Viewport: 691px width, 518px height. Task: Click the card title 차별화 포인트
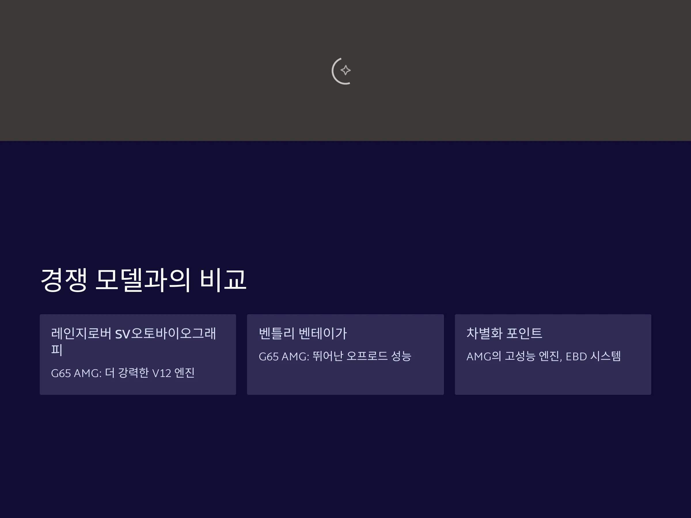(504, 333)
